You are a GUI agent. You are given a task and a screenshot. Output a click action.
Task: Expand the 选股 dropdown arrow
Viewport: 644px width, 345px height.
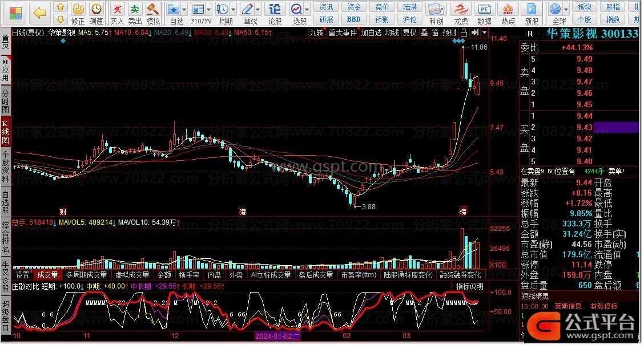pyautogui.click(x=307, y=9)
